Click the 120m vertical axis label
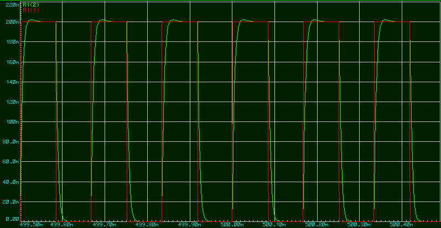 click(x=10, y=102)
